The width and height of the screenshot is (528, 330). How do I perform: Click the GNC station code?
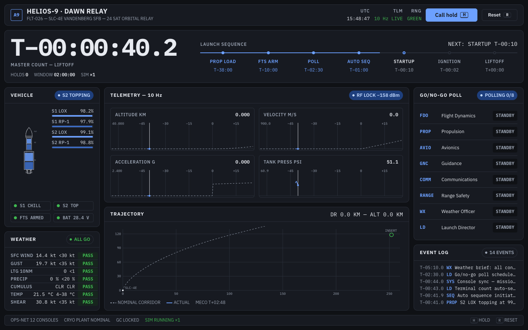click(x=424, y=164)
